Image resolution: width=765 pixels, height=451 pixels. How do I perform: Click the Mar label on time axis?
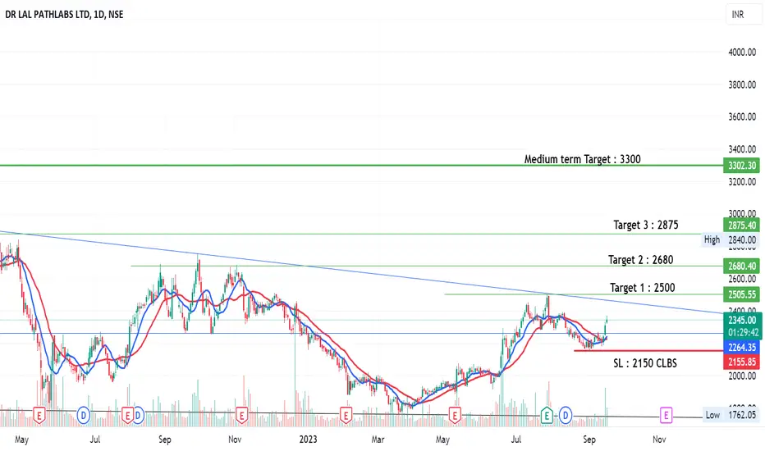click(x=378, y=440)
